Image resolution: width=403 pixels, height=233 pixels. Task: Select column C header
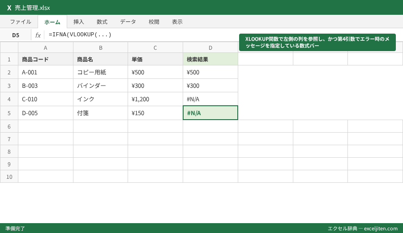[155, 47]
